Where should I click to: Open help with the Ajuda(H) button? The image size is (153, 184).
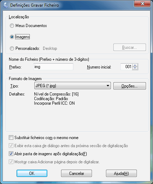[x=121, y=173]
